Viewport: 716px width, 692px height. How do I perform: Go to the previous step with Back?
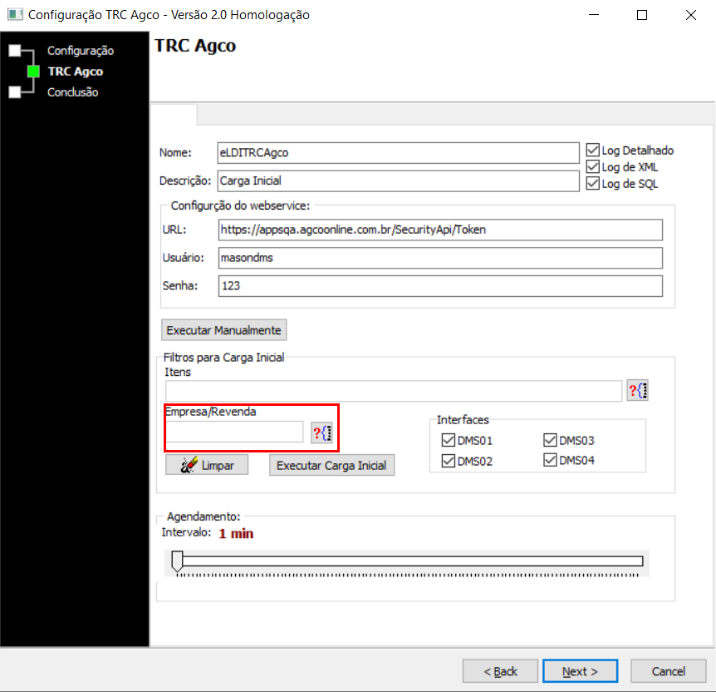point(500,671)
